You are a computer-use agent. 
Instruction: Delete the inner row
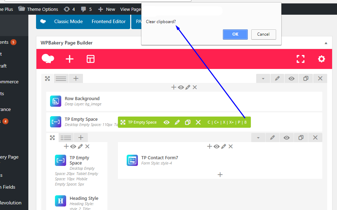pos(315,138)
